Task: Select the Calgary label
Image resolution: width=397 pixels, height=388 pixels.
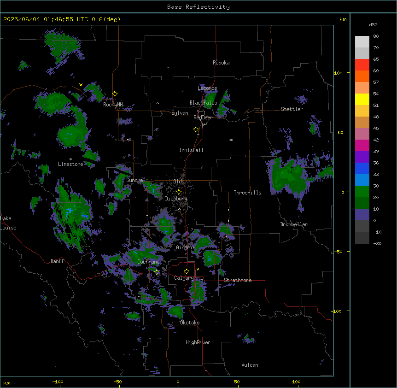Action: point(184,278)
